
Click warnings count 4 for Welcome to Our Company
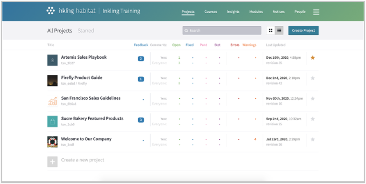[255, 139]
